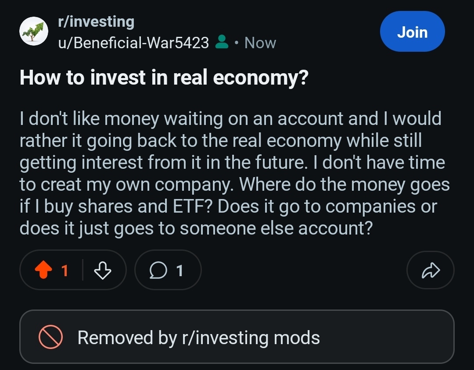Join the r/investing community
The width and height of the screenshot is (474, 370).
pyautogui.click(x=412, y=32)
